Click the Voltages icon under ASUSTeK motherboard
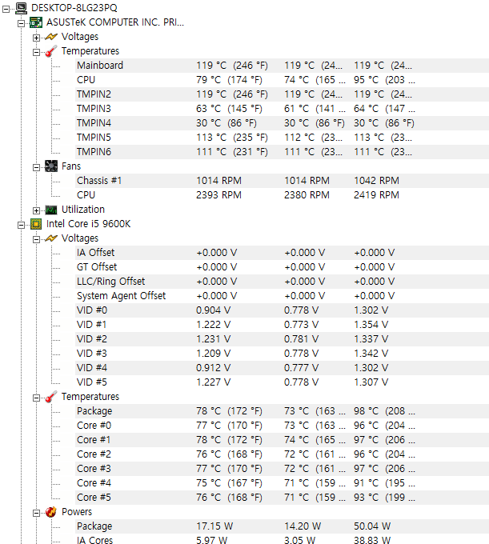The height and width of the screenshot is (544, 489). 51,37
